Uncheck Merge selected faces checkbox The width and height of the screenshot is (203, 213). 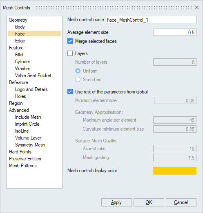[x=70, y=41]
